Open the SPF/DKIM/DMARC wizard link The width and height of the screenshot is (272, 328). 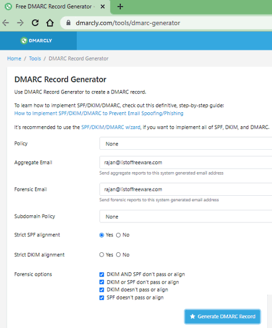111,127
